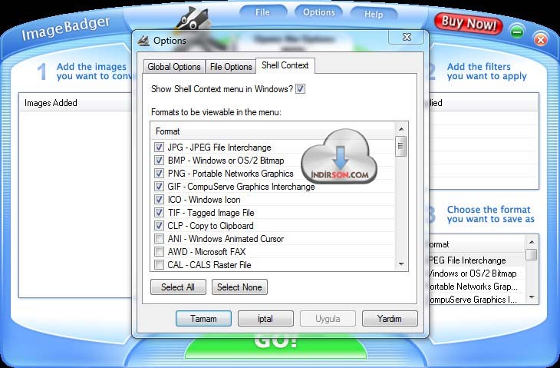Uncheck BMP - Windows or OS/2 Bitmap
560x368 pixels.
[x=159, y=161]
